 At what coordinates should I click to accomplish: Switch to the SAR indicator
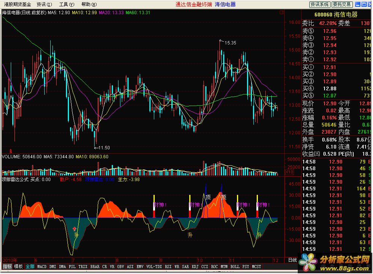[x=185, y=267]
